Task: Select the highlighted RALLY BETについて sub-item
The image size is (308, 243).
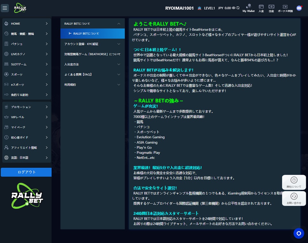Action: tap(92, 34)
